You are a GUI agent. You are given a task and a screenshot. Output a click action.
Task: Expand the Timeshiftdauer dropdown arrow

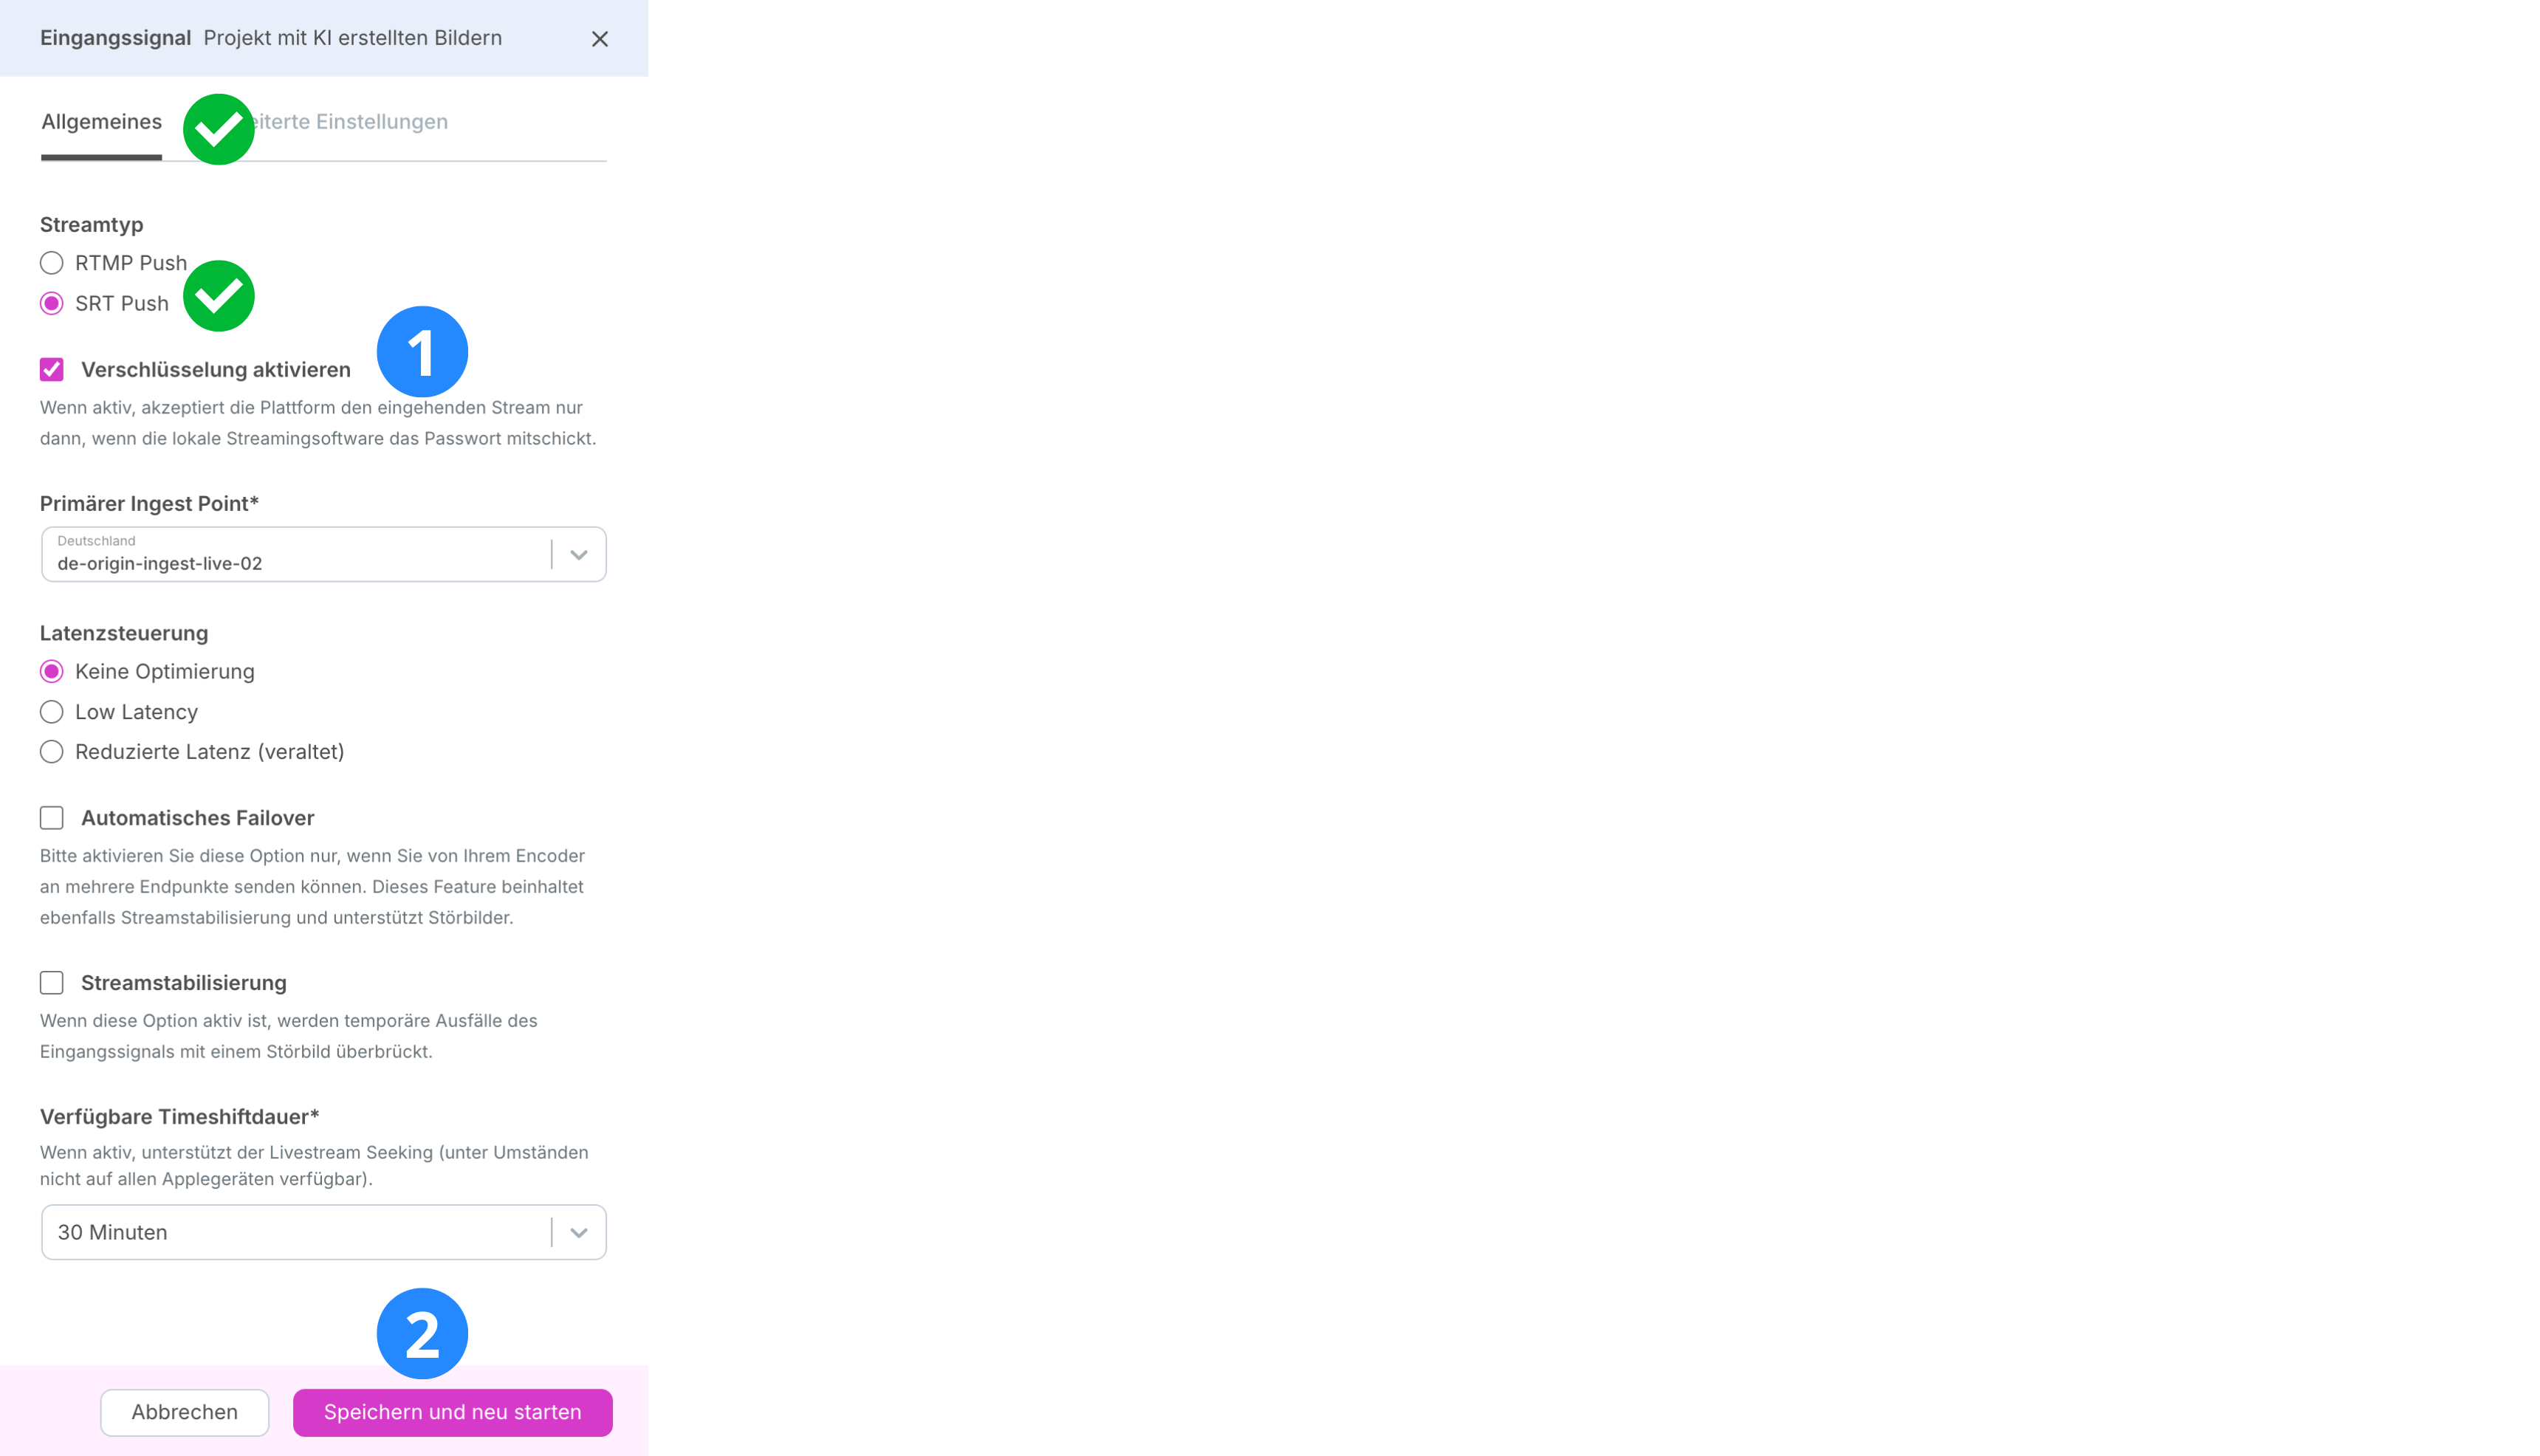click(x=578, y=1233)
